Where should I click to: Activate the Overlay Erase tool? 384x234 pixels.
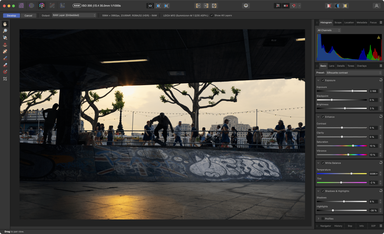5,65
